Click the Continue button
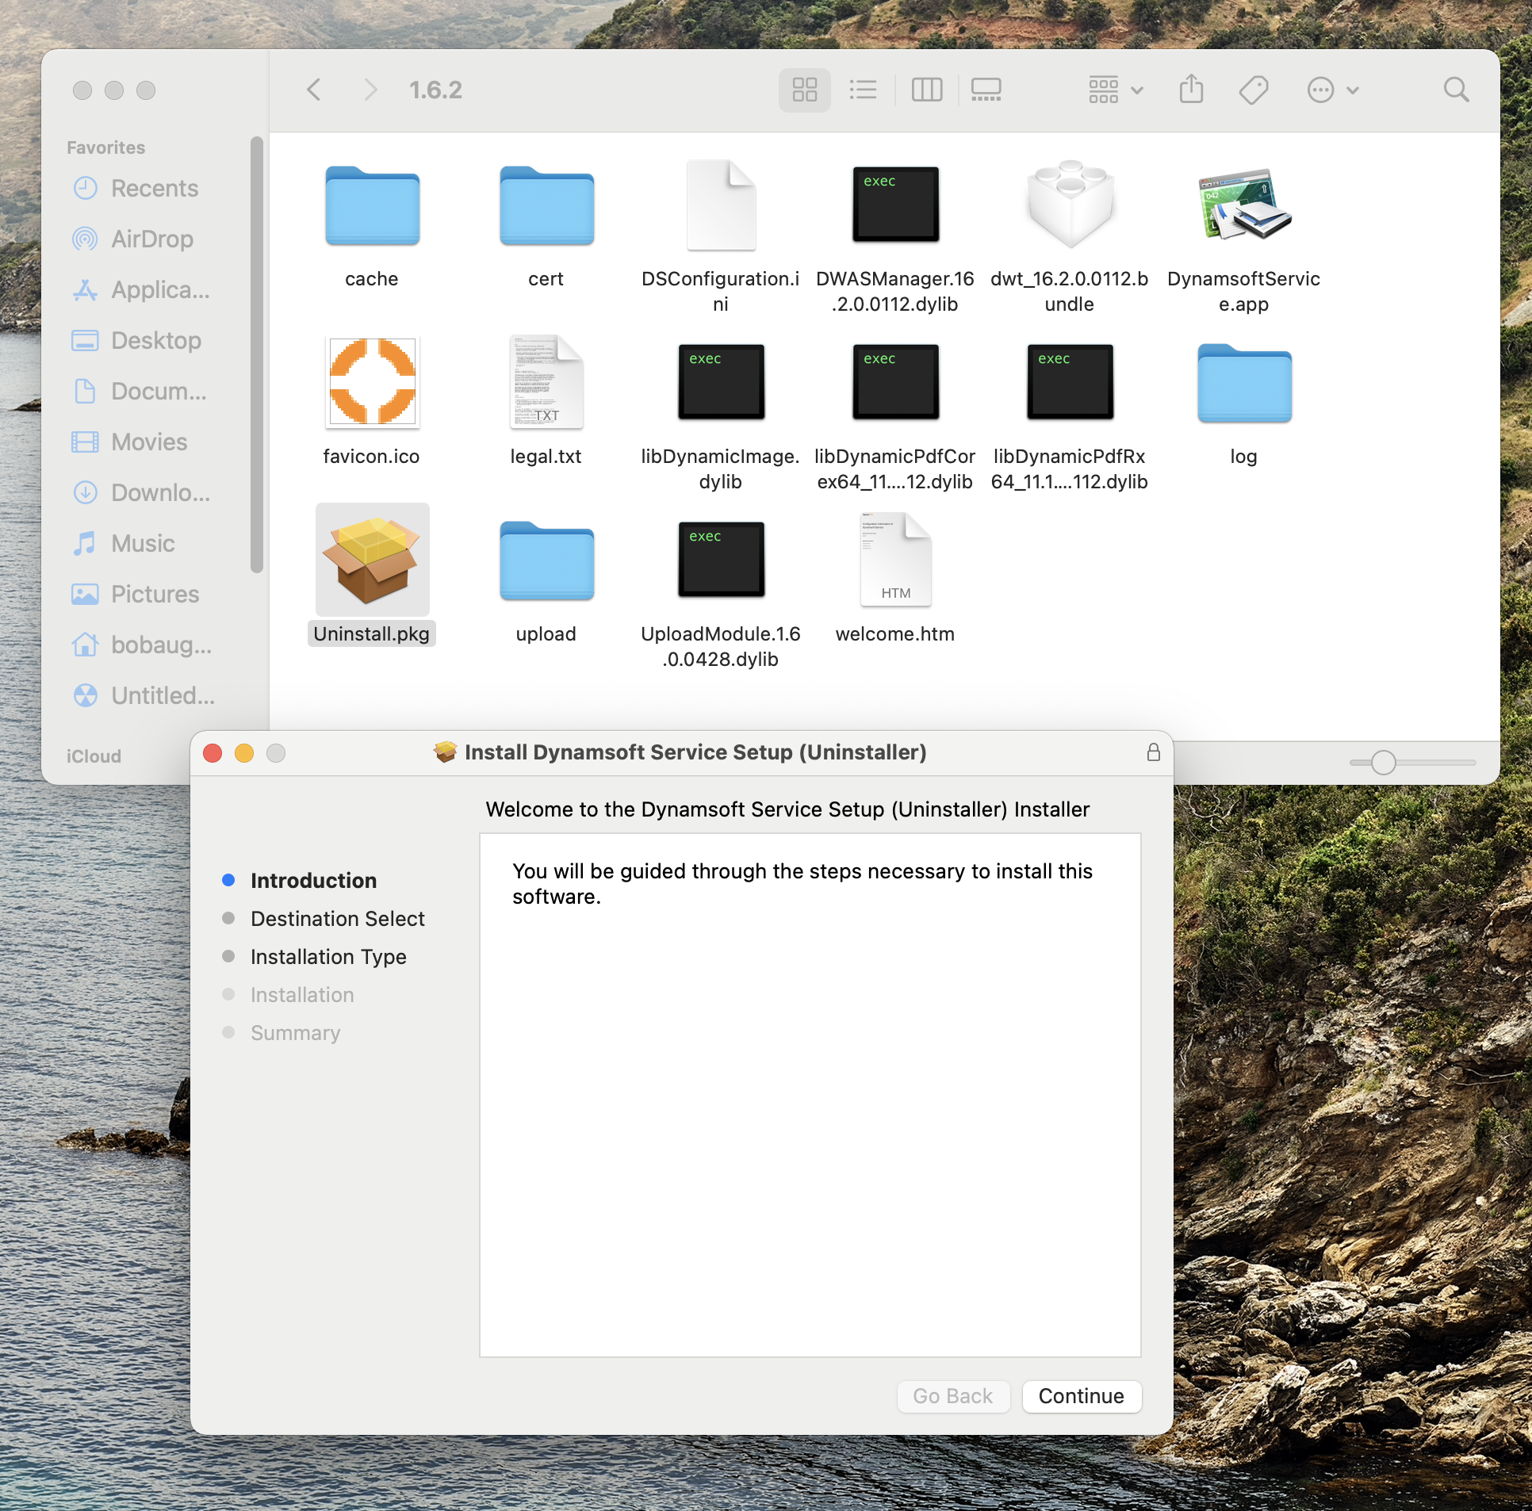 (x=1081, y=1396)
